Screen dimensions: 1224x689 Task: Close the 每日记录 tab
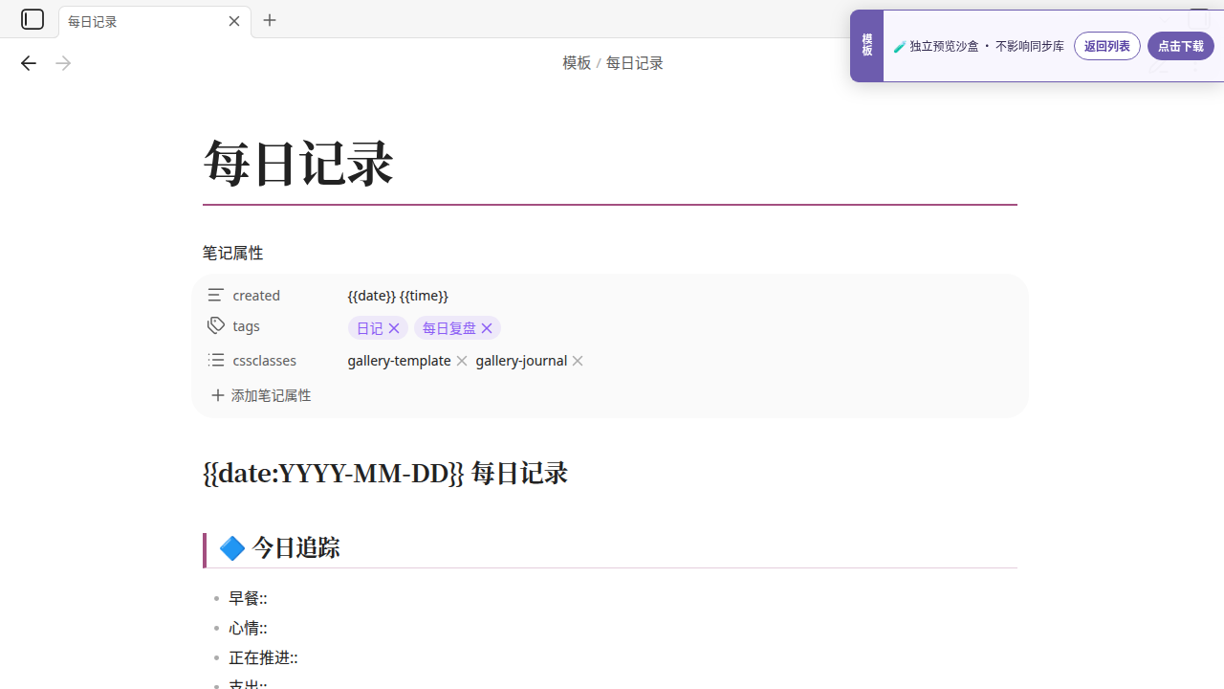click(x=234, y=21)
